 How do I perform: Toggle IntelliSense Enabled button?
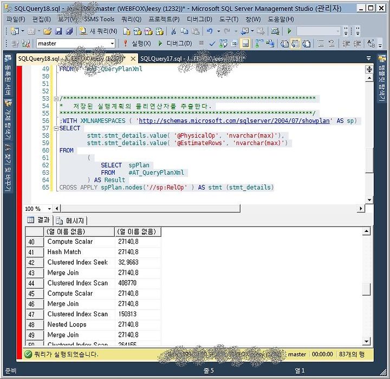click(x=245, y=44)
